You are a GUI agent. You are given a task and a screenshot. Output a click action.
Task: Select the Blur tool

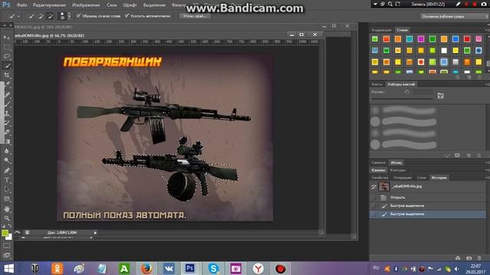coord(7,151)
